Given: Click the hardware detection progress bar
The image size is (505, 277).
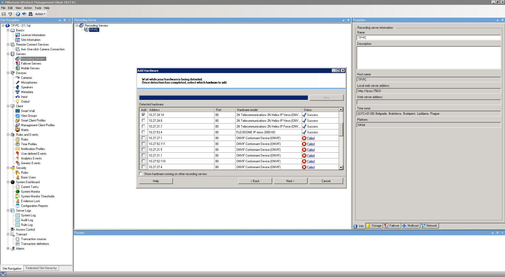Looking at the screenshot, I should [223, 98].
